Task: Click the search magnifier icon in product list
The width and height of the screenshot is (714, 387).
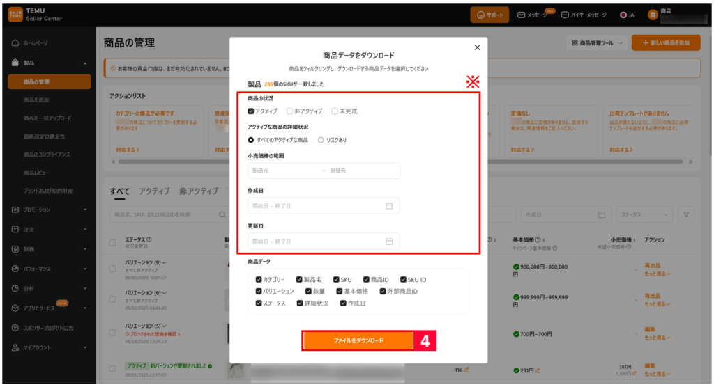Action: [x=222, y=214]
